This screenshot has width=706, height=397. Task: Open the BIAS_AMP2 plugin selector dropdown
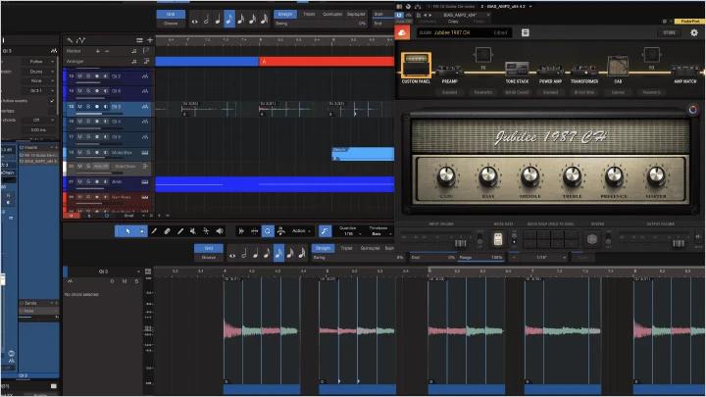tap(464, 15)
